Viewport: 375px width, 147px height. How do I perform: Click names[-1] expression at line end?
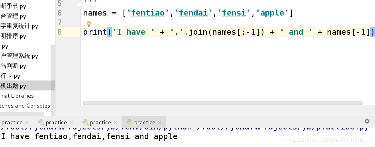[349, 32]
